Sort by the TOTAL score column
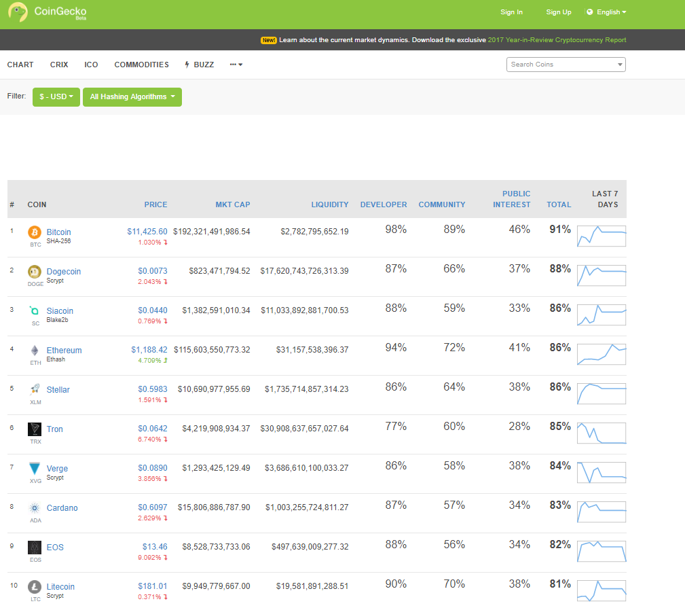This screenshot has width=685, height=608. (x=559, y=204)
